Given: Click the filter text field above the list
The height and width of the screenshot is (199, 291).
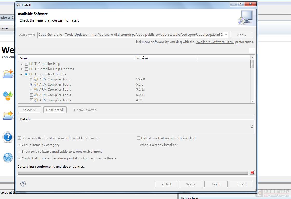Looking at the screenshot, I should tap(136, 50).
